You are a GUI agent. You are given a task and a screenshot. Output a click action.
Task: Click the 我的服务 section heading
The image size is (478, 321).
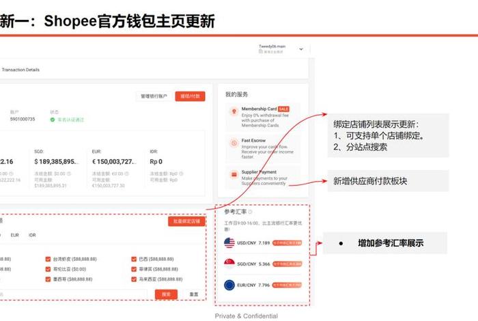tap(236, 94)
